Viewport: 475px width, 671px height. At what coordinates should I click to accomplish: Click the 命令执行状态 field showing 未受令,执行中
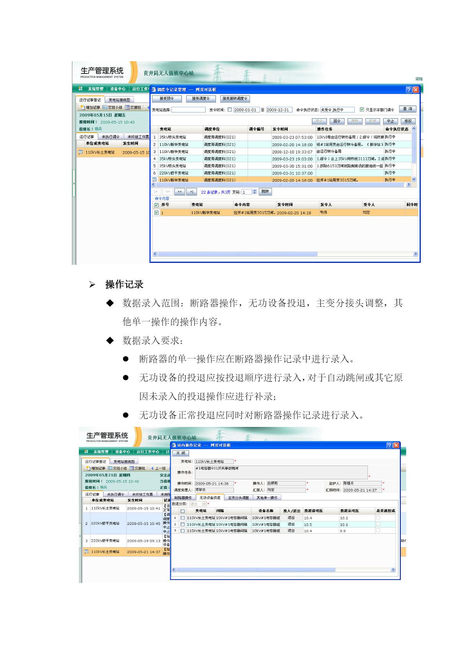pyautogui.click(x=338, y=110)
